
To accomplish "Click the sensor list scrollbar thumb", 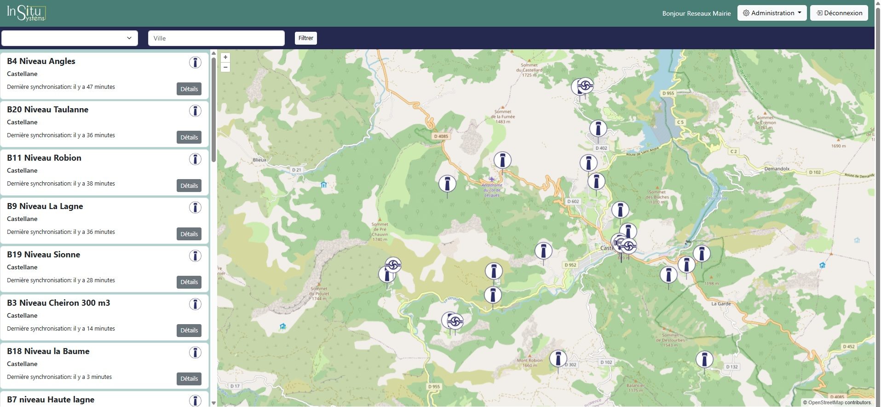I will pos(213,110).
